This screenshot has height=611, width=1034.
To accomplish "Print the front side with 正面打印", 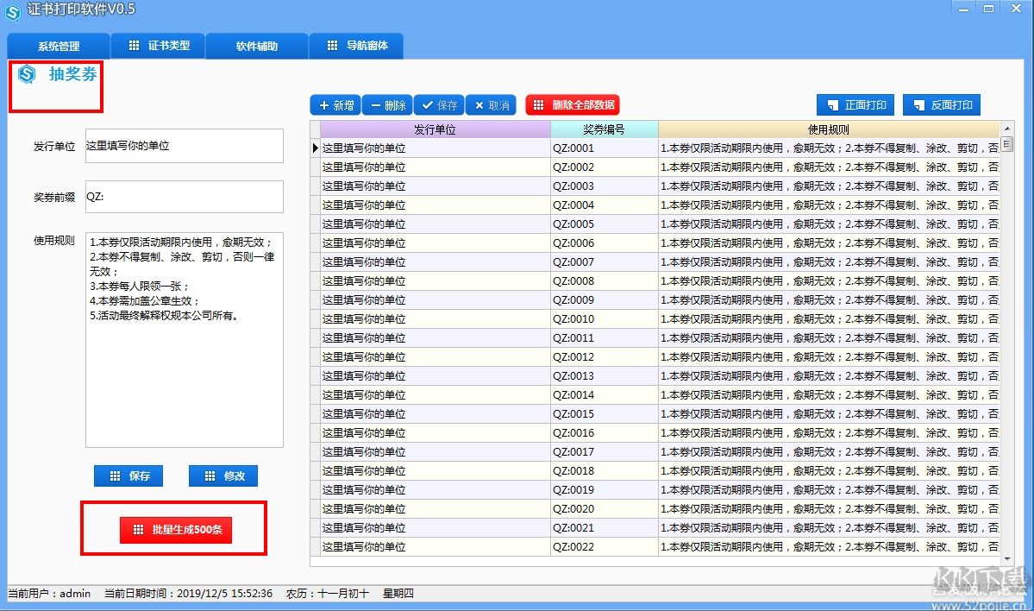I will pyautogui.click(x=855, y=105).
